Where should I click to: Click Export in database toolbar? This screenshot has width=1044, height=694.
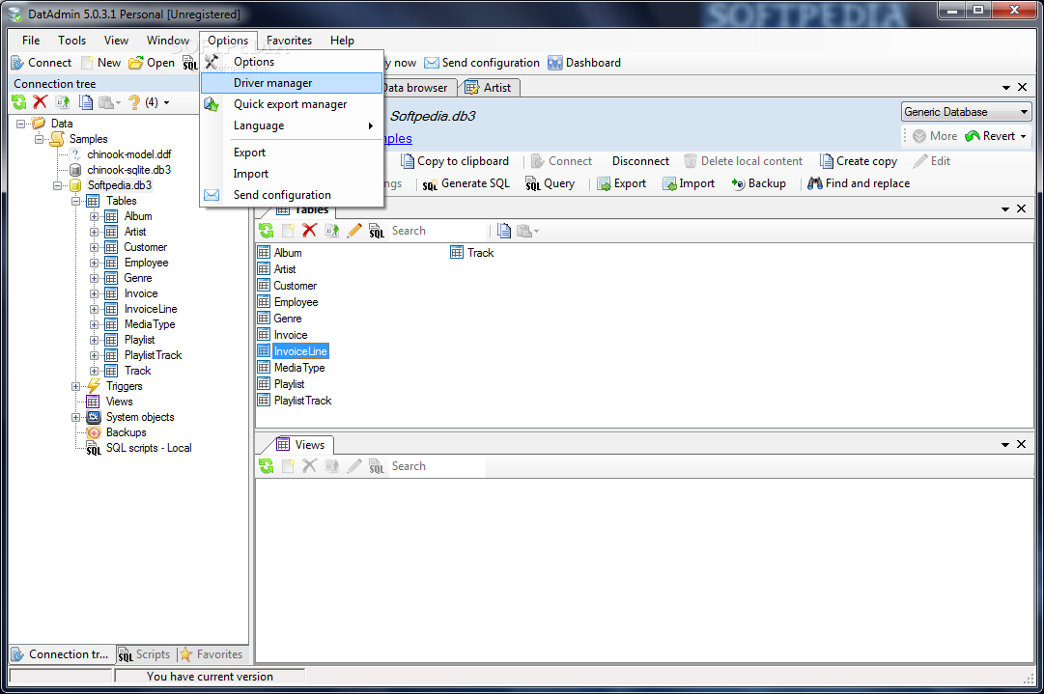(622, 183)
